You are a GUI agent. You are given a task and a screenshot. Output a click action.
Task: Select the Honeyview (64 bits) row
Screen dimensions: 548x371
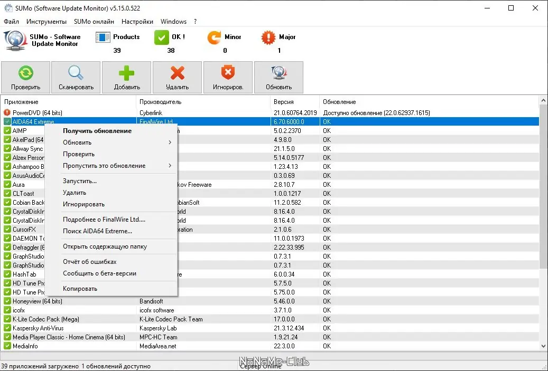tap(270, 301)
